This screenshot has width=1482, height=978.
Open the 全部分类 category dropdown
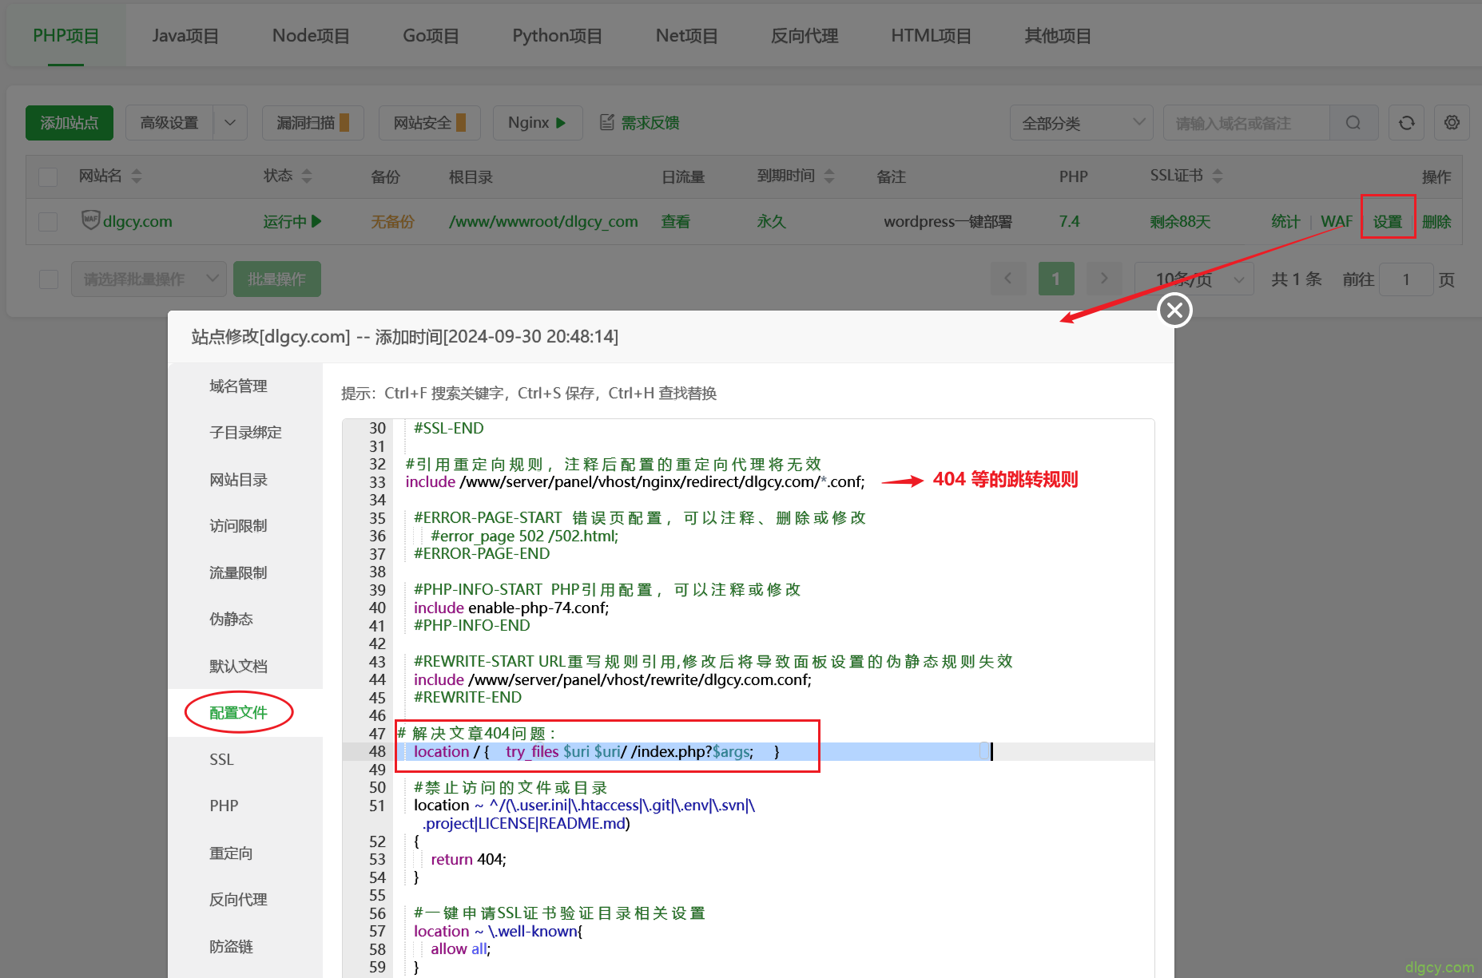point(1081,123)
